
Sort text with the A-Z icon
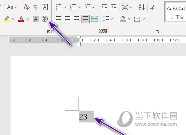pyautogui.click(x=141, y=7)
